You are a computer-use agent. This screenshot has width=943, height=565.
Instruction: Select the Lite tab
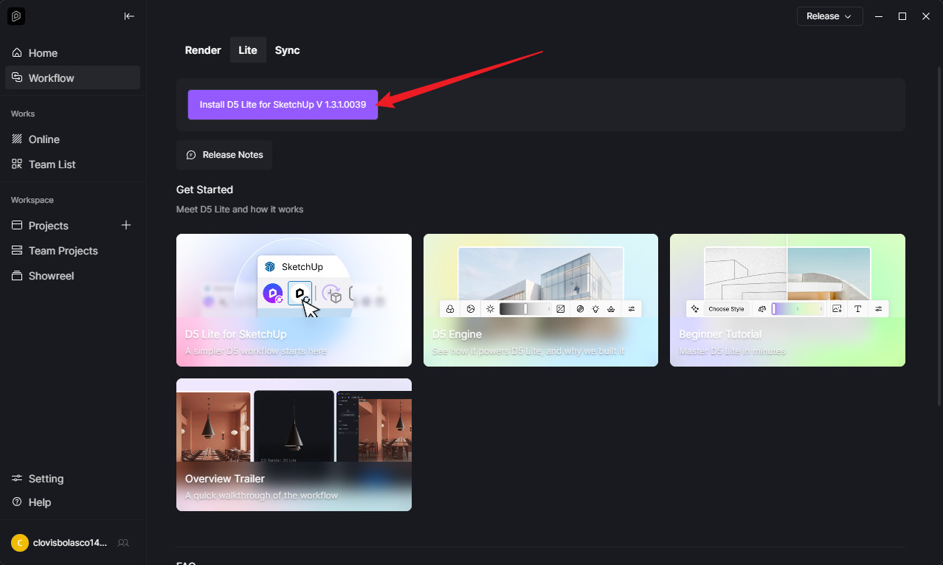coord(248,50)
